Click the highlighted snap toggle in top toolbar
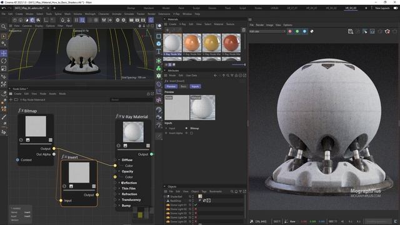 (82, 20)
